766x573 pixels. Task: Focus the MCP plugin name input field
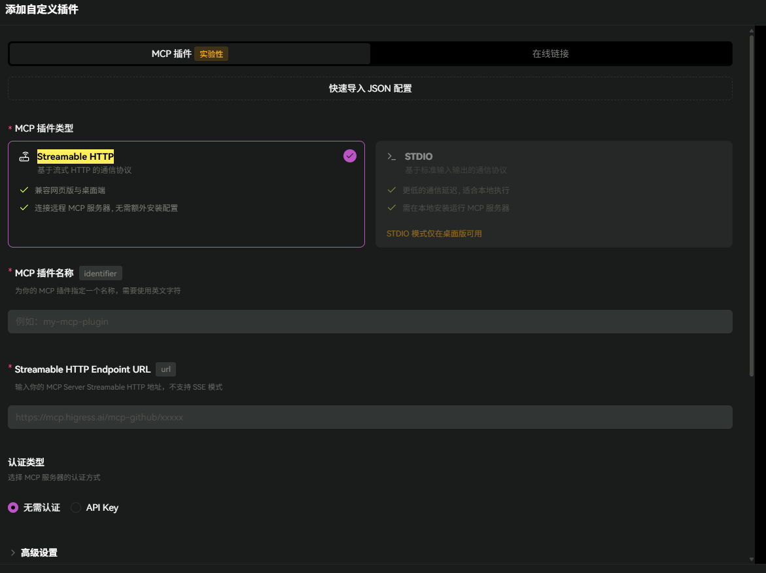pos(370,322)
